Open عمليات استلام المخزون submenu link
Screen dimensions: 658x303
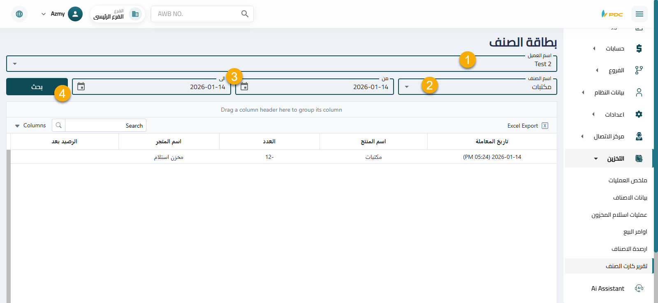619,215
